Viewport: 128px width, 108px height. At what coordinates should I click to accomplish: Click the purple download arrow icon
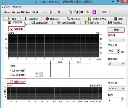[x=94, y=12]
